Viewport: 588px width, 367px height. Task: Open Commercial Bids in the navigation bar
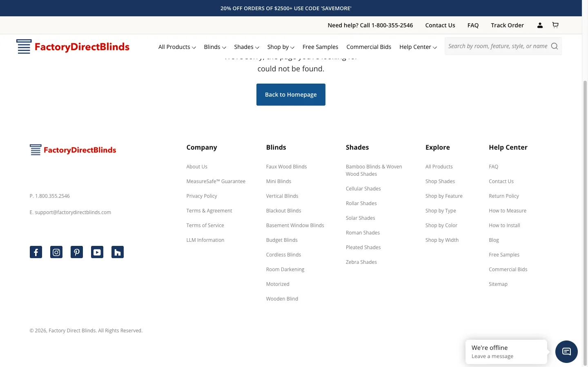click(369, 47)
